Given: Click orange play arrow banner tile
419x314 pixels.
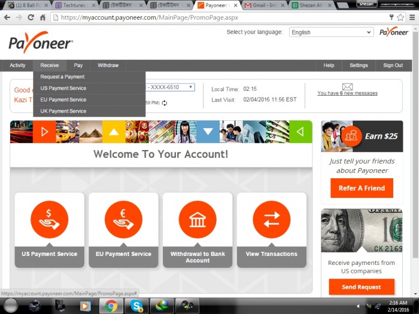Looking at the screenshot, I should 44,132.
